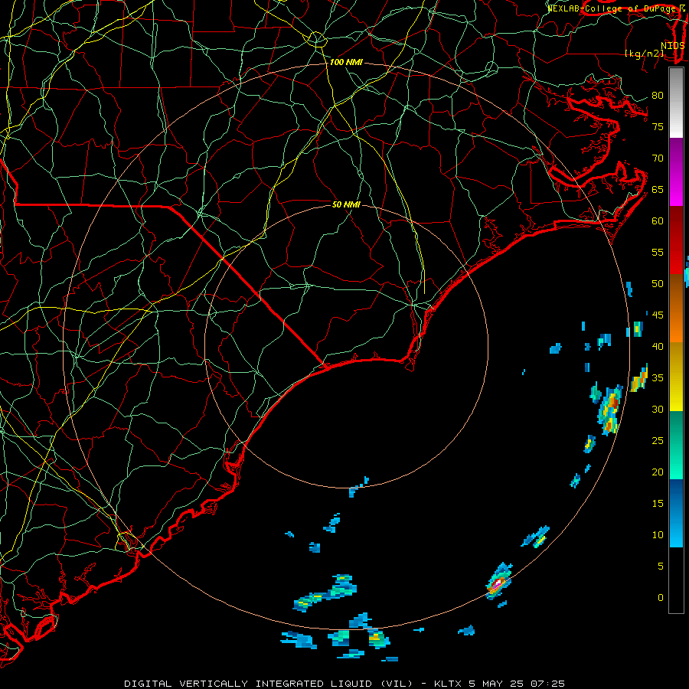Click the "65" value on the VIL scale

[658, 190]
